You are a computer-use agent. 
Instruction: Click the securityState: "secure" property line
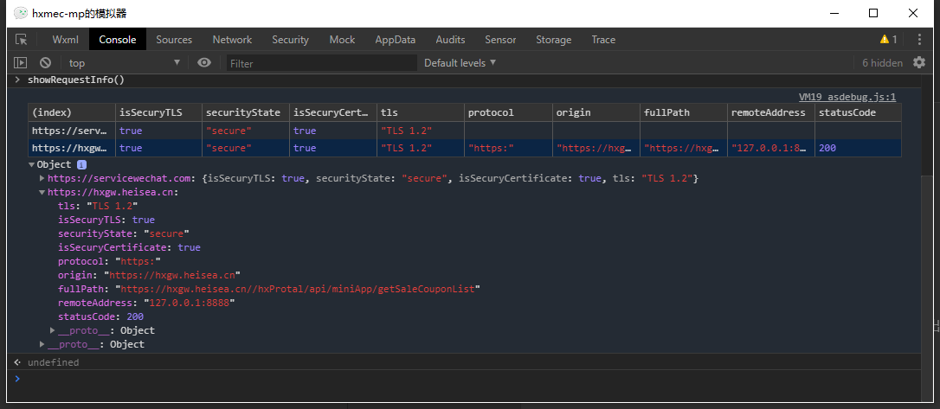[124, 233]
